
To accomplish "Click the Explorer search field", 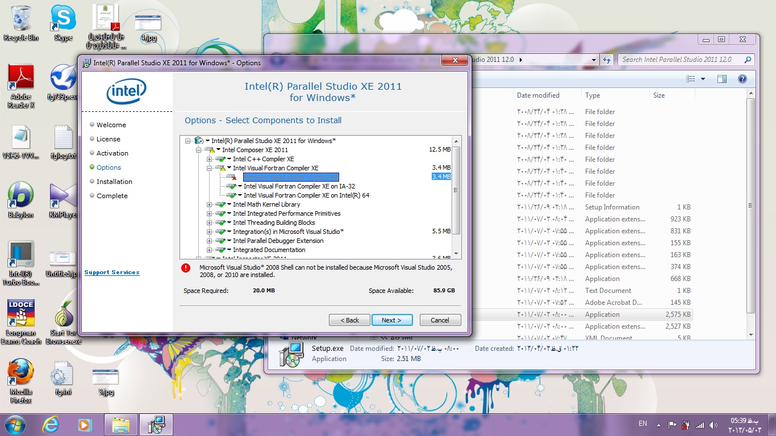I will (681, 60).
